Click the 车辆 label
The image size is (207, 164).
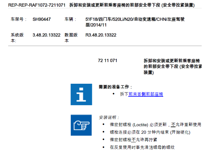tap(70, 19)
